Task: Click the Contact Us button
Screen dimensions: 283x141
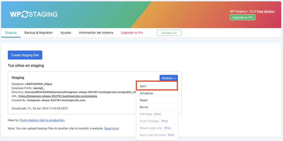Action: click(169, 33)
